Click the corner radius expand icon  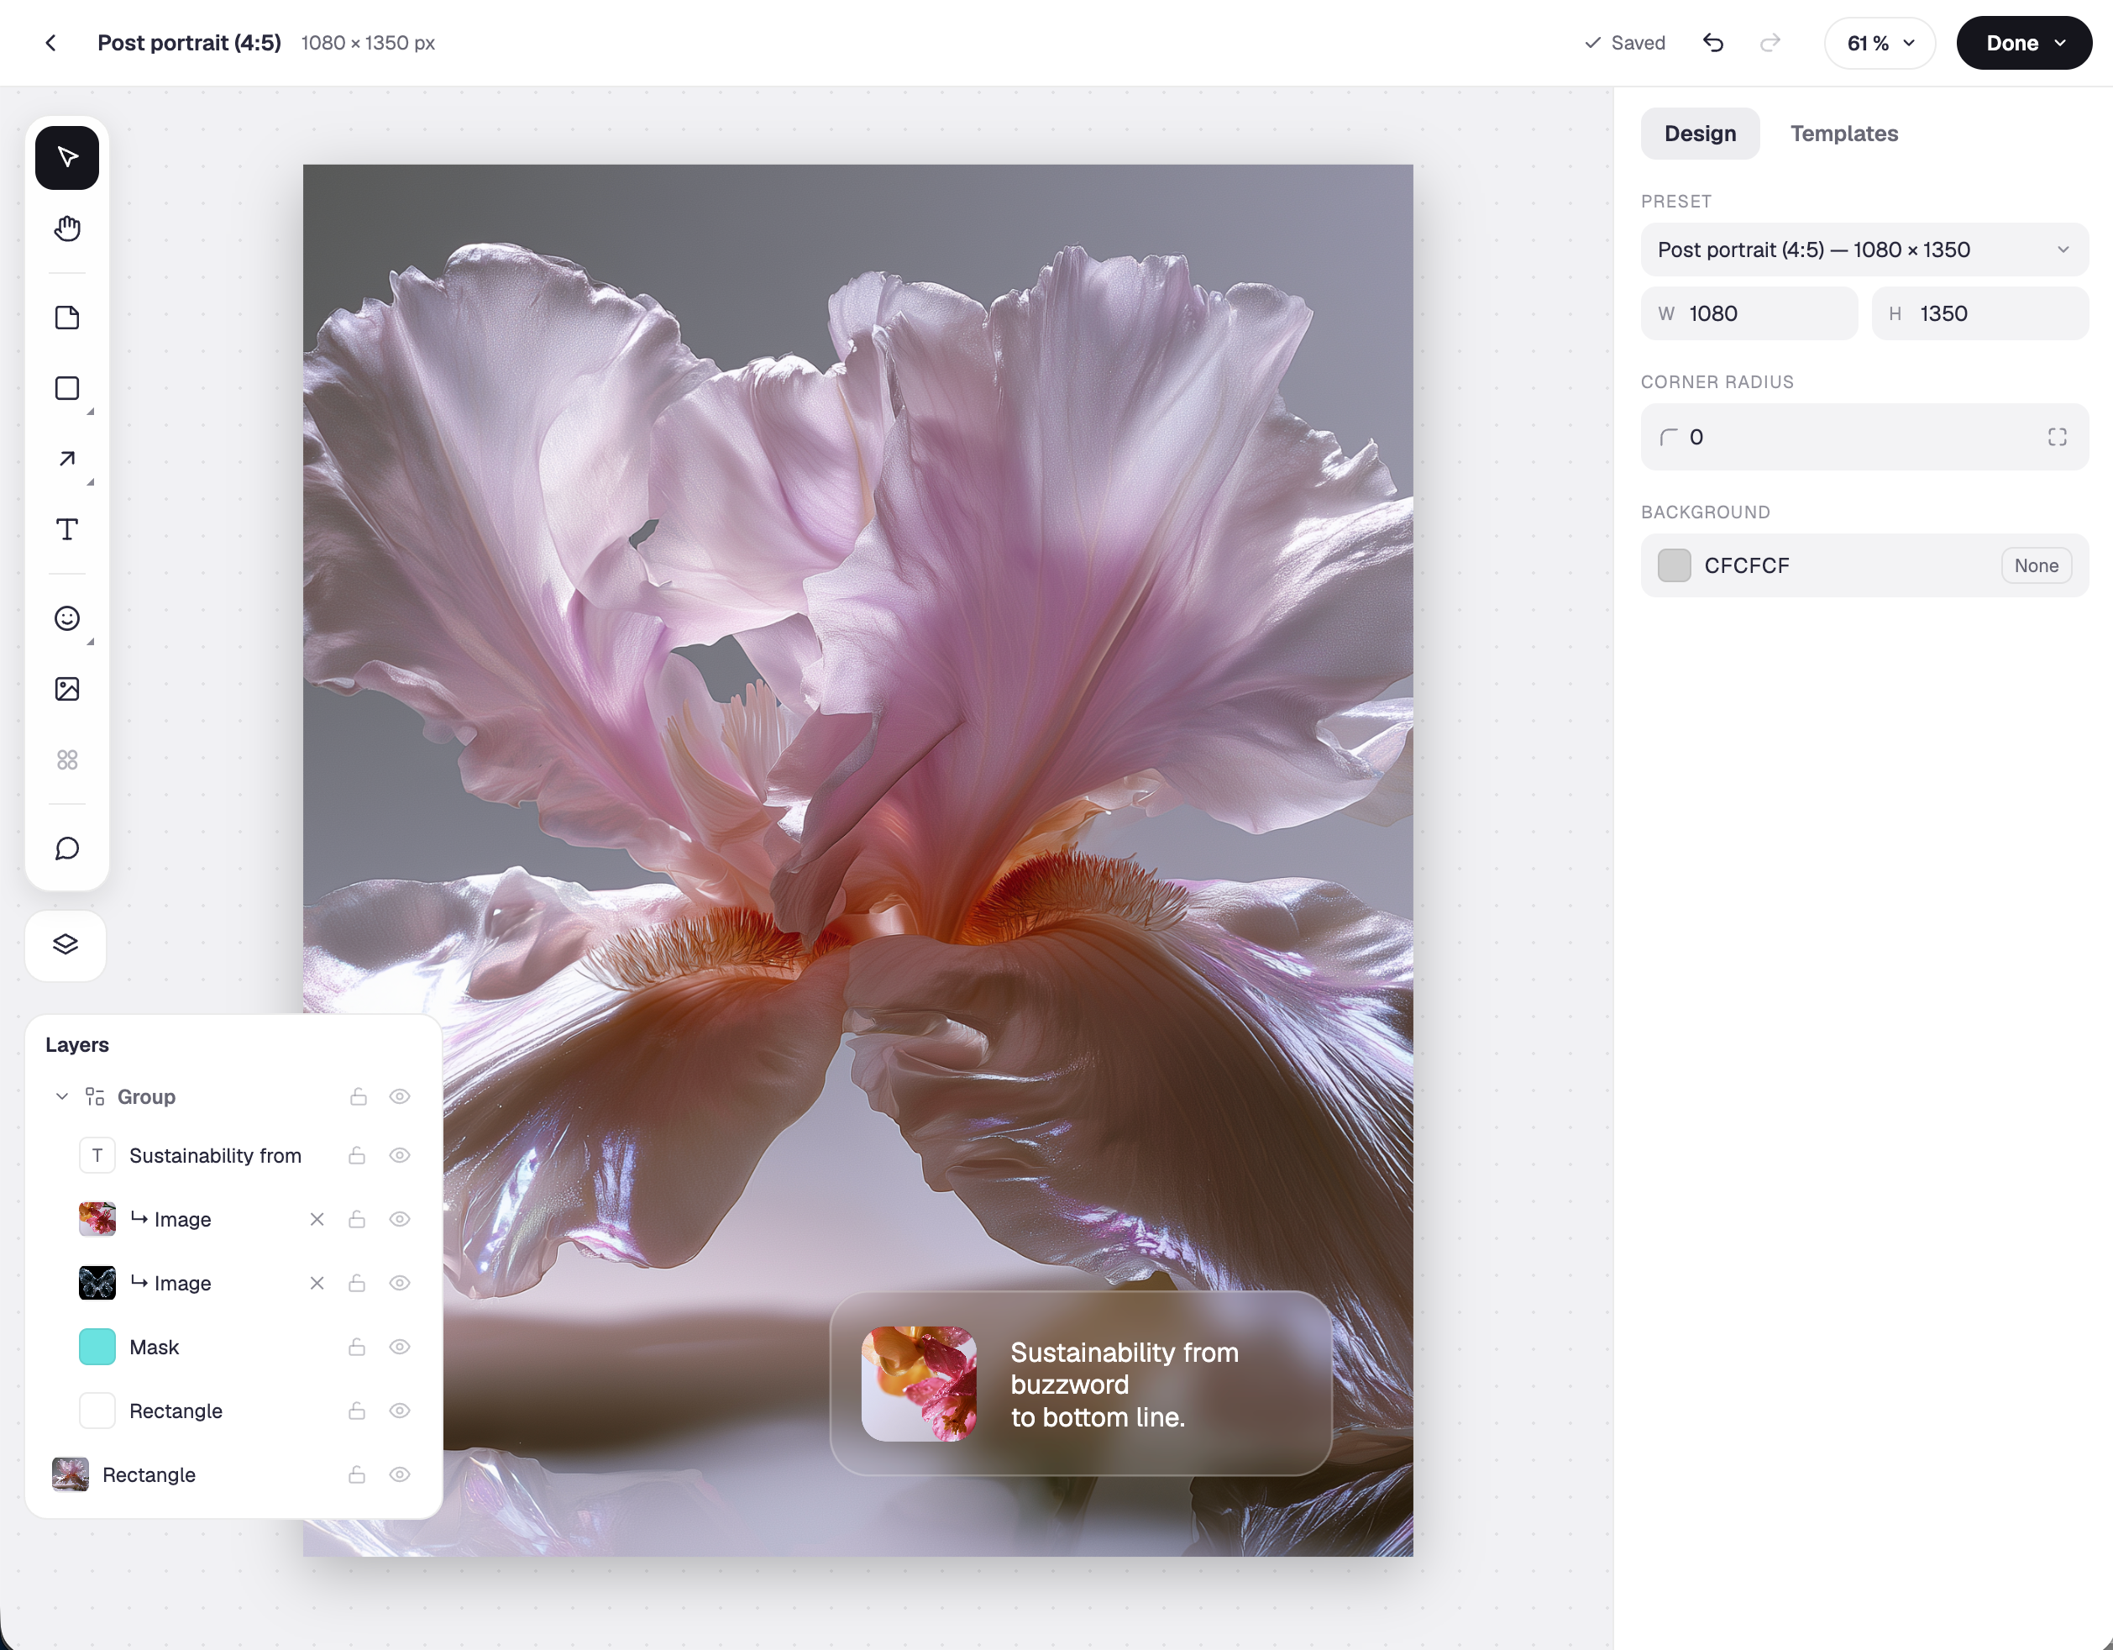coord(2057,438)
